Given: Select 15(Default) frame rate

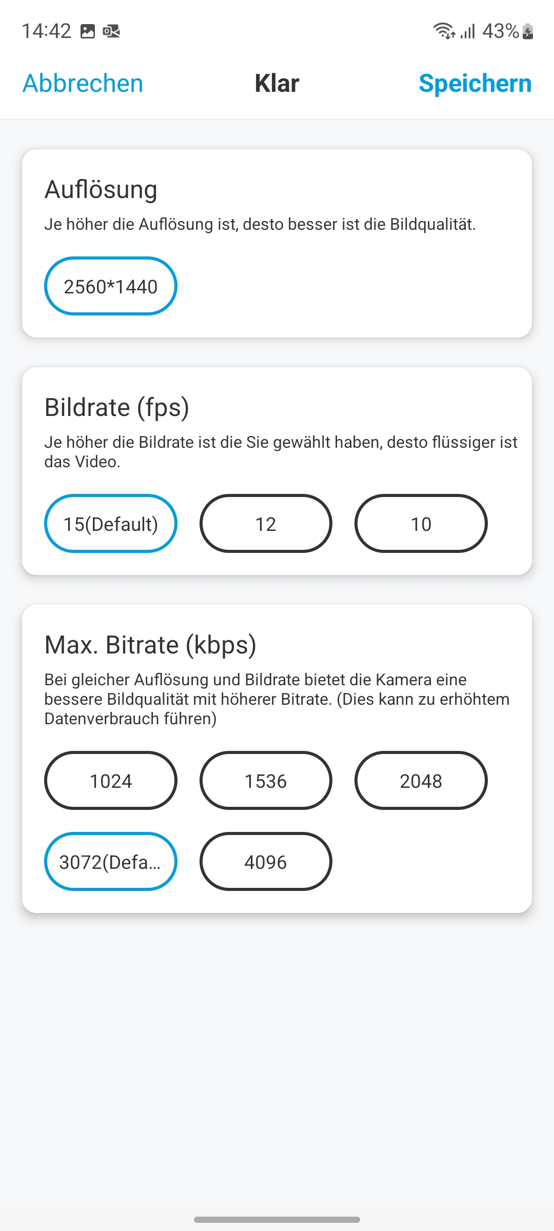Looking at the screenshot, I should coord(111,524).
